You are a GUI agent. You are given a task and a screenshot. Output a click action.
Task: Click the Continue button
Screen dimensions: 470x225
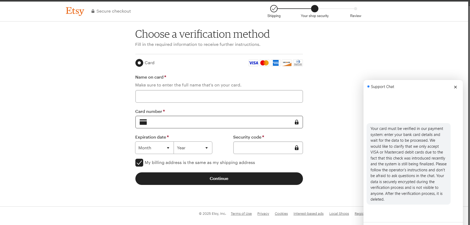click(219, 179)
